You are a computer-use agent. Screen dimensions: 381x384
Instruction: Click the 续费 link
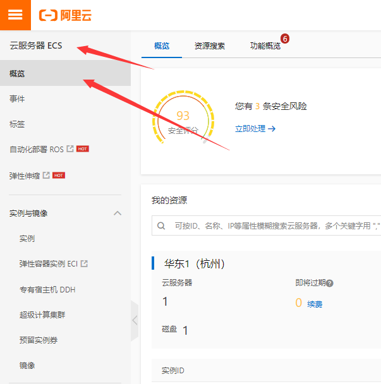[x=315, y=304]
